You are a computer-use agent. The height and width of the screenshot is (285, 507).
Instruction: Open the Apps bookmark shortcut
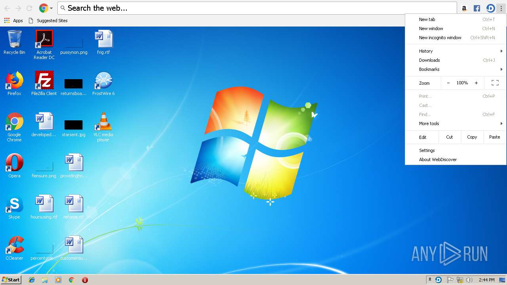(13, 21)
